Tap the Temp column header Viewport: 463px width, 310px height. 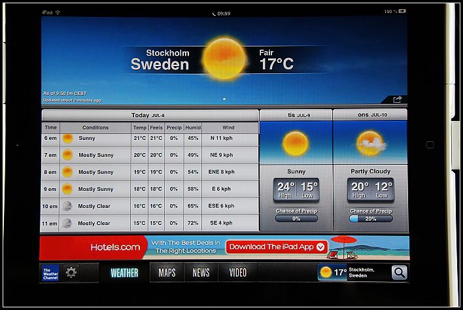point(140,128)
